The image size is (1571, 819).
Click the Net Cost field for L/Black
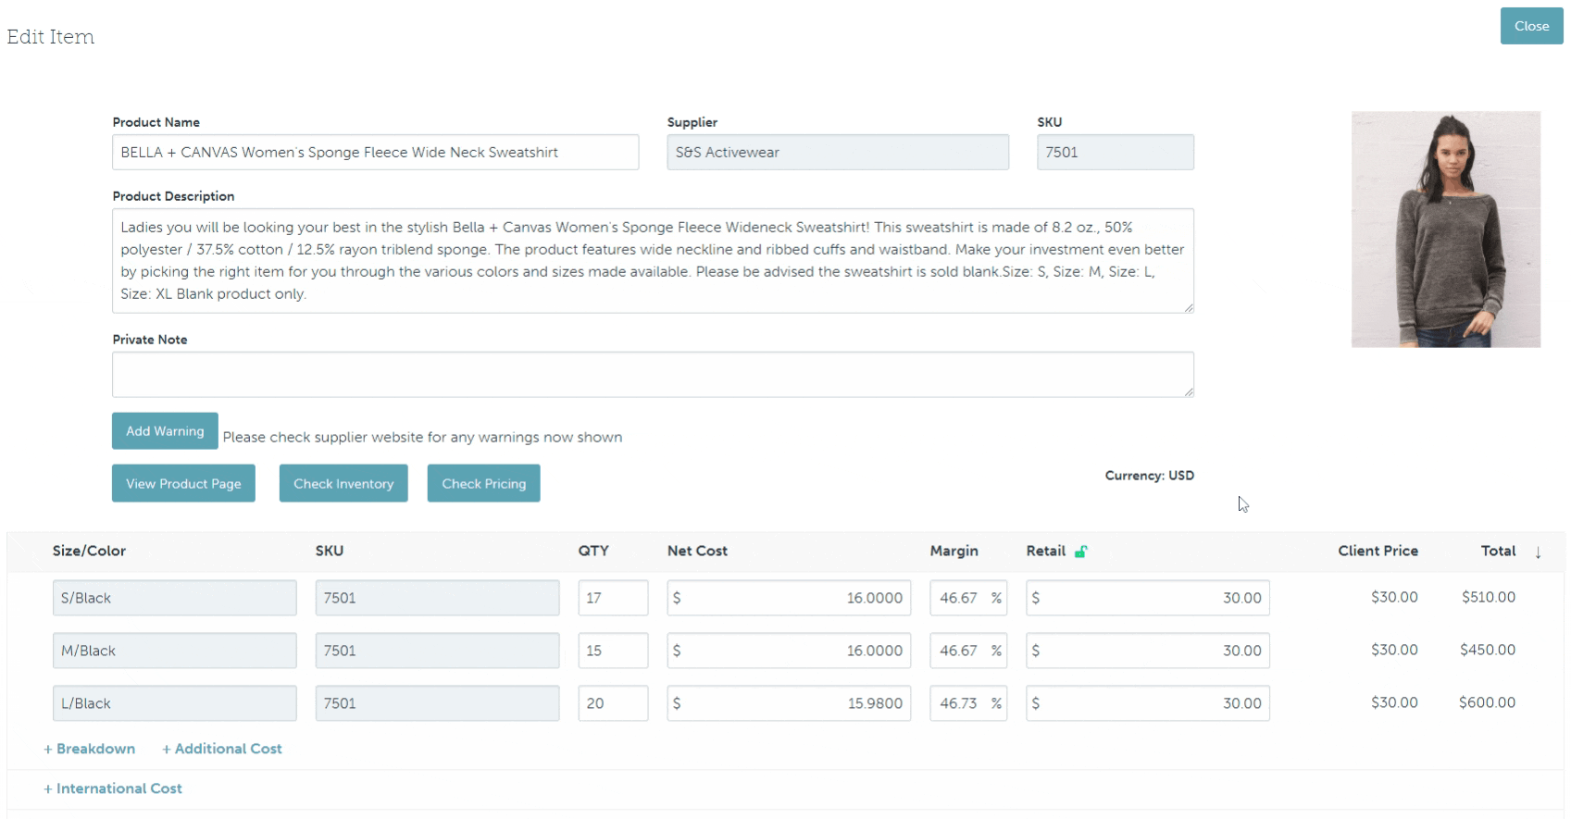coord(789,703)
